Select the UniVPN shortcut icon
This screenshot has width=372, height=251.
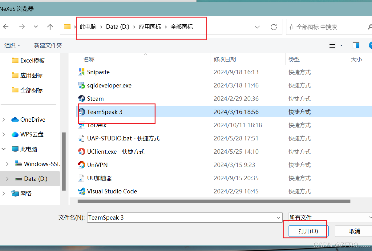pyautogui.click(x=81, y=165)
